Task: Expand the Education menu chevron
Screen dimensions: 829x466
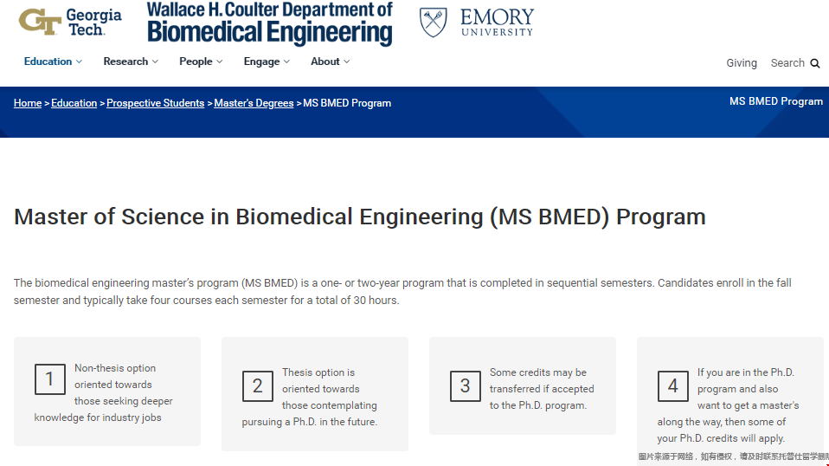Action: pyautogui.click(x=80, y=61)
